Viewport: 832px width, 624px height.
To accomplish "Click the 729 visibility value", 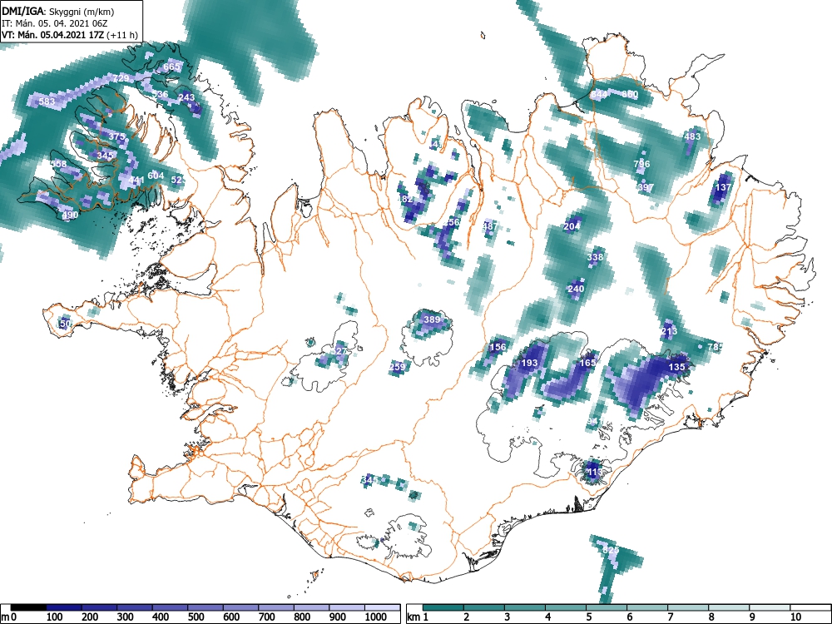I will (121, 78).
